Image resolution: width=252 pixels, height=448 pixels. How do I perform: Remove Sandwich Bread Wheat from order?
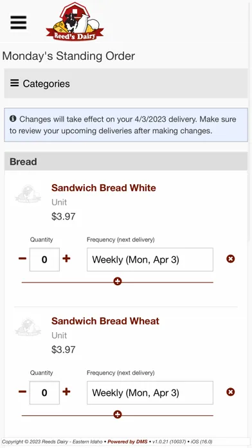[x=231, y=392]
